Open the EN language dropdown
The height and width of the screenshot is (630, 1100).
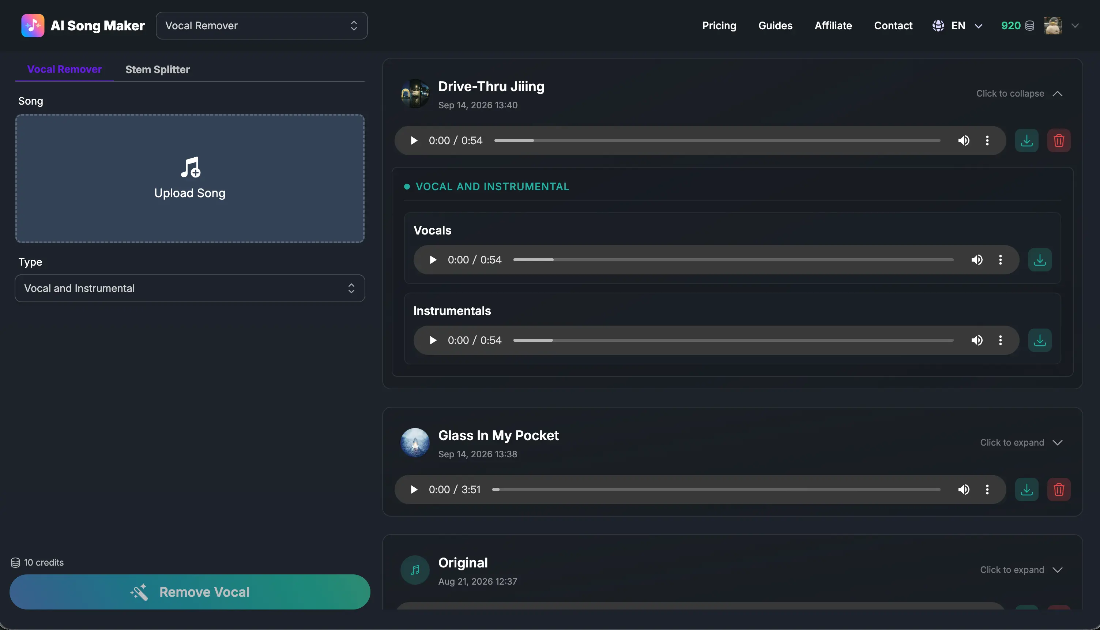pos(958,26)
